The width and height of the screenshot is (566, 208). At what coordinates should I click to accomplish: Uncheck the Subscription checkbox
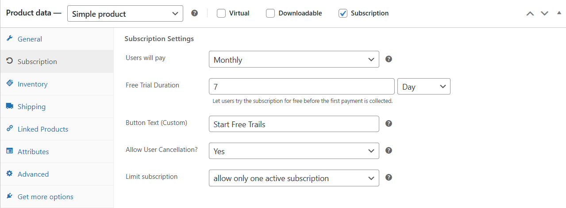(343, 13)
